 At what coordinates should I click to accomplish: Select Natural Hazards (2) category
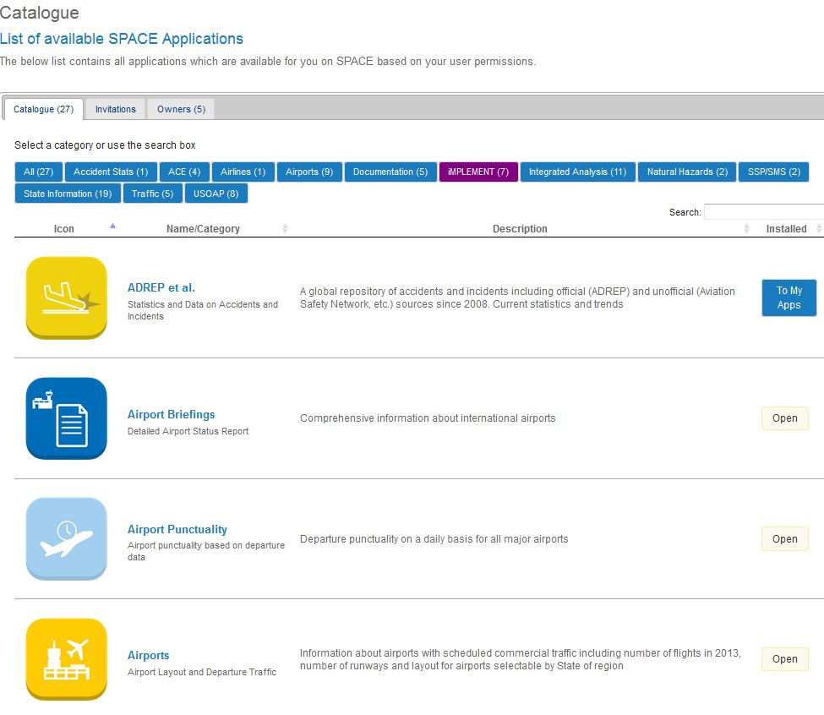687,172
